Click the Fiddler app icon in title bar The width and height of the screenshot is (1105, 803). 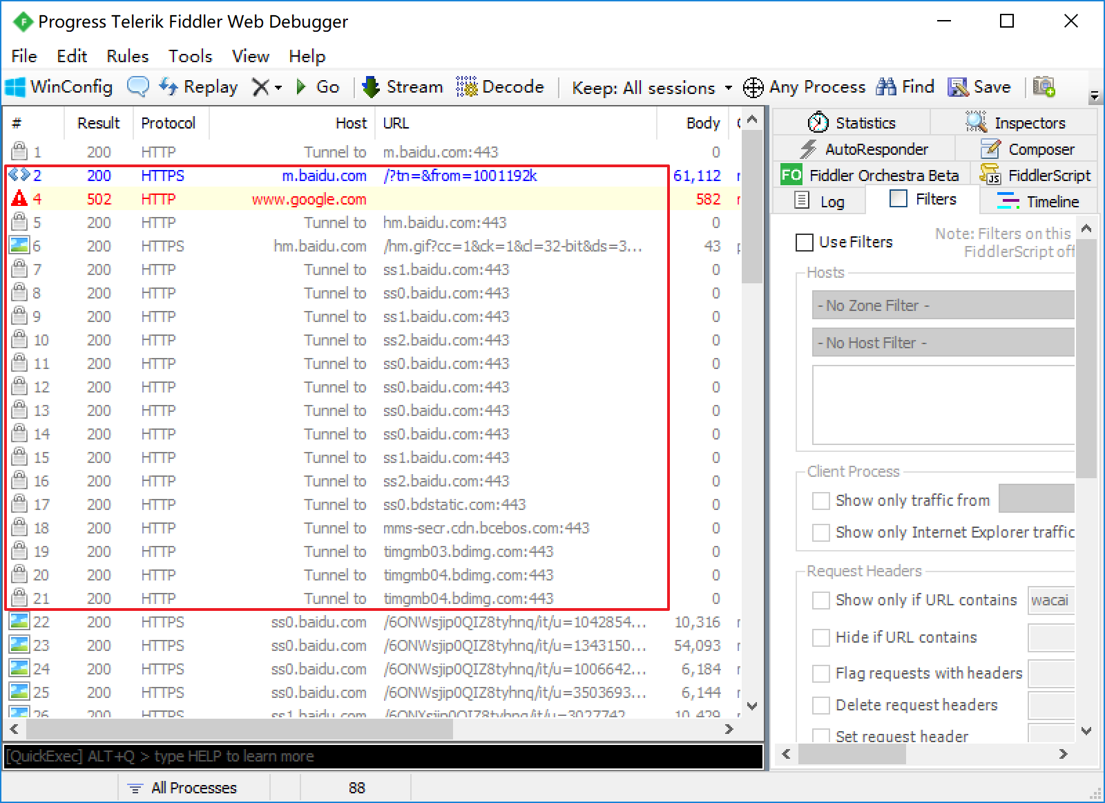tap(22, 22)
